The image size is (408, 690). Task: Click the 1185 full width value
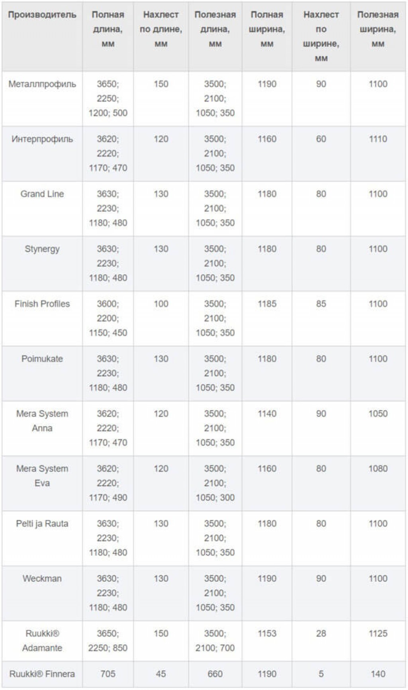(x=267, y=304)
